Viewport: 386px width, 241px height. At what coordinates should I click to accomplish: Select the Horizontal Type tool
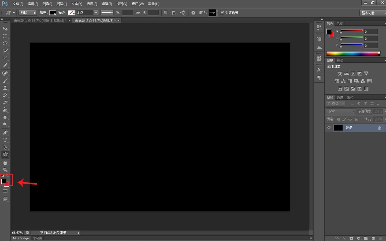(x=5, y=140)
